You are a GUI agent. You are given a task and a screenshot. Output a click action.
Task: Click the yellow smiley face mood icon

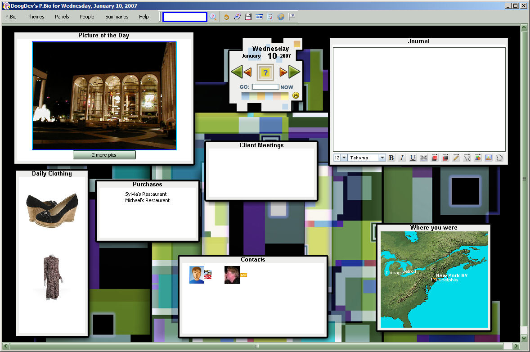click(296, 95)
